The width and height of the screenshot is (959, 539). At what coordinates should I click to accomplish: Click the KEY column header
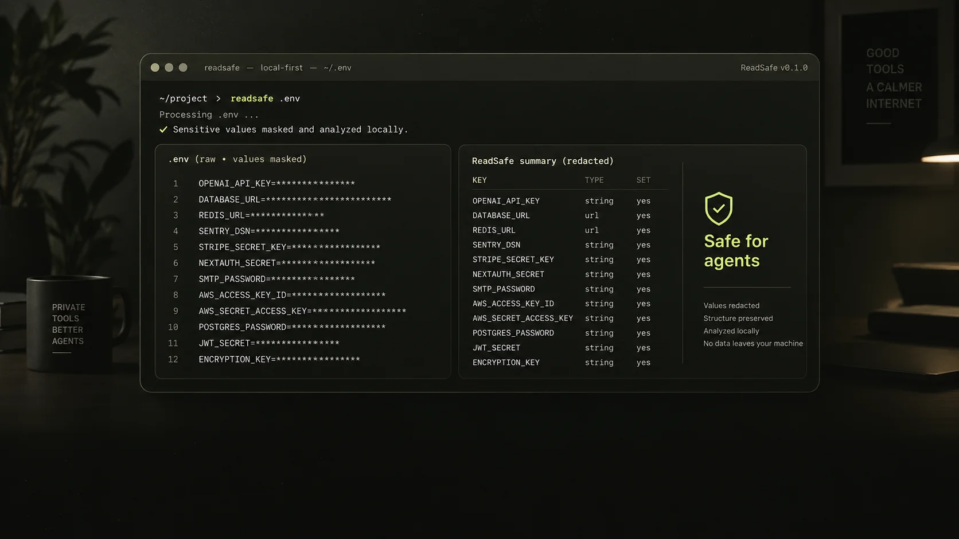pos(479,180)
